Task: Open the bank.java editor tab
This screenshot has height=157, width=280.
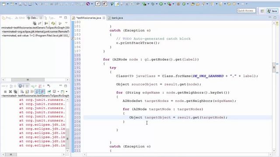Action: click(115, 18)
